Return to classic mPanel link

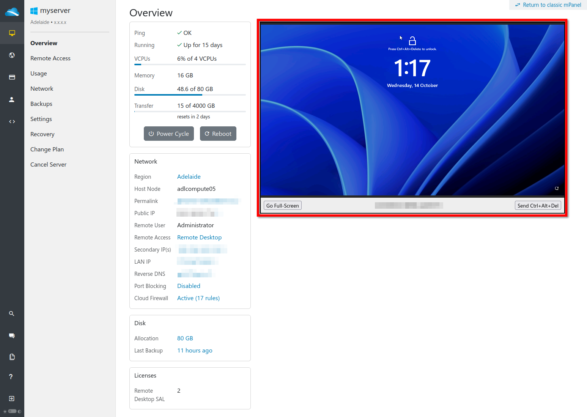tap(548, 5)
